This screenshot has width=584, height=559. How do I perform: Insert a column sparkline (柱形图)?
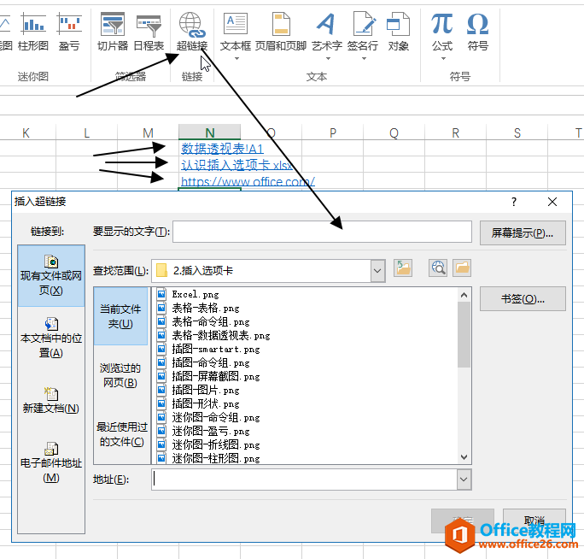pyautogui.click(x=33, y=32)
